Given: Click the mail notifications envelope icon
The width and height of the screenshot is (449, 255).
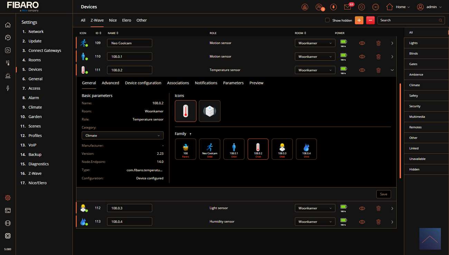Looking at the screenshot, I should (x=347, y=7).
